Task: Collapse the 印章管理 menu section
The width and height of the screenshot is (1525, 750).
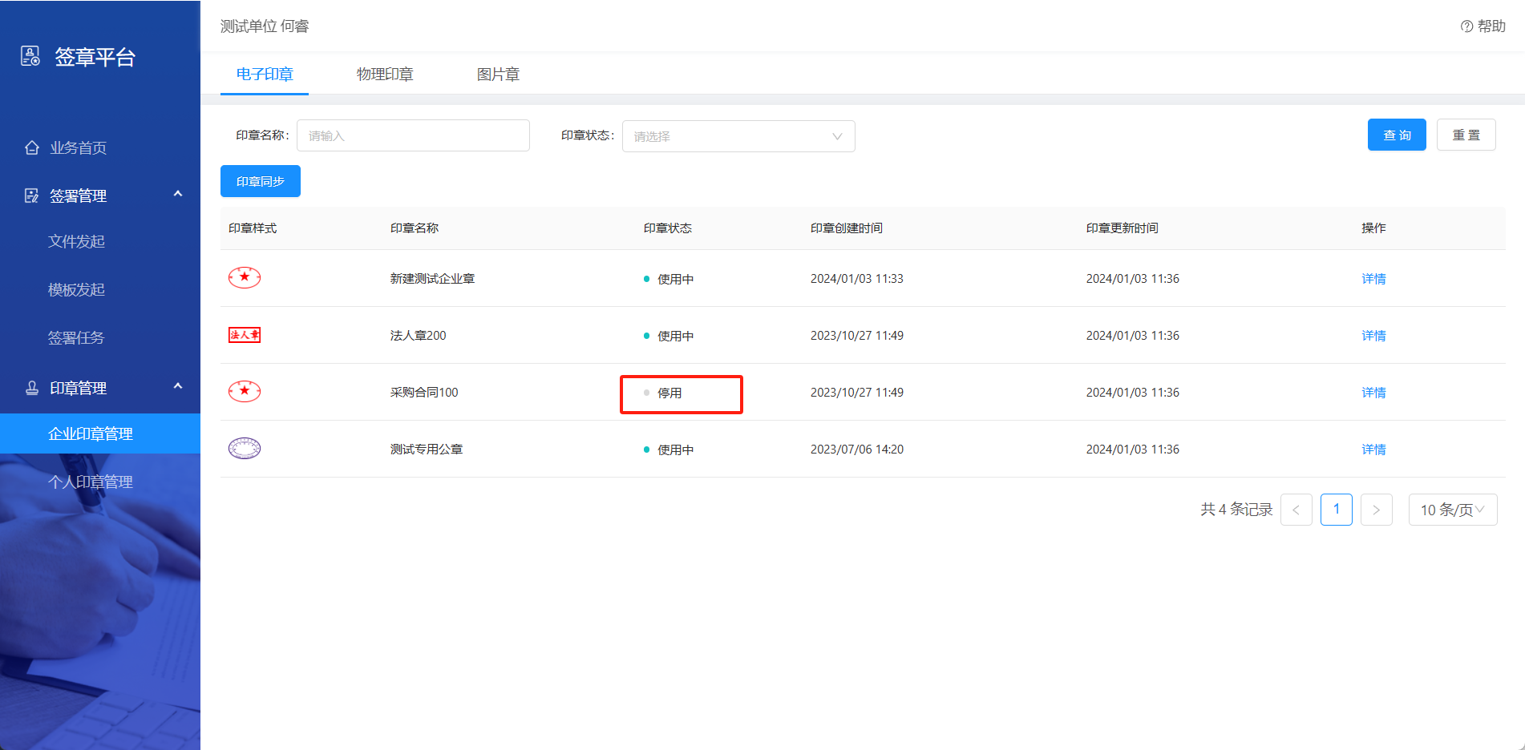Action: [178, 387]
